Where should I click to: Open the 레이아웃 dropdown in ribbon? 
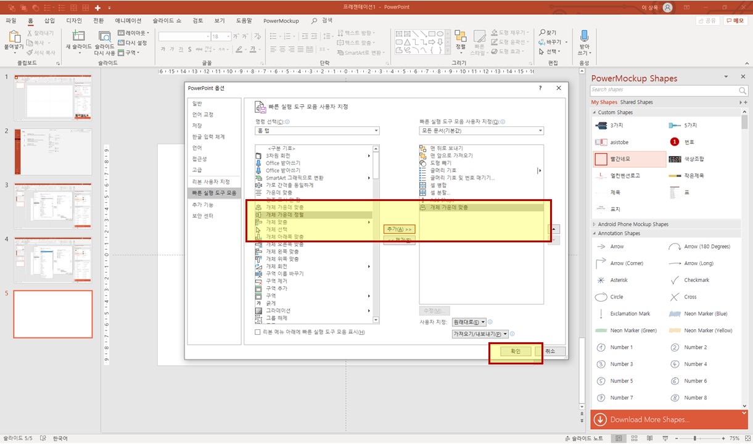[x=133, y=33]
